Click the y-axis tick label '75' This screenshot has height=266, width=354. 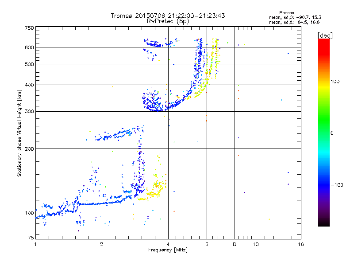click(x=31, y=238)
